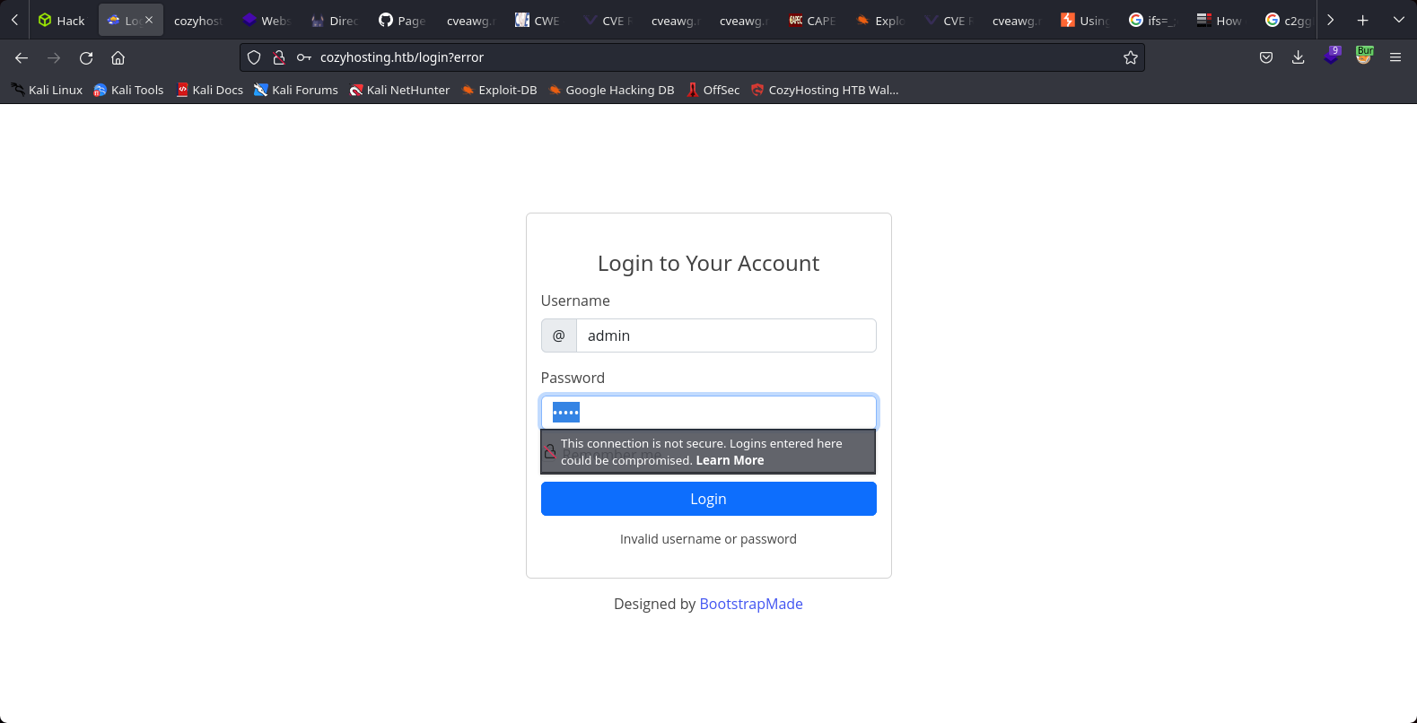Open the BootstrapMade link
This screenshot has width=1417, height=723.
pos(751,604)
